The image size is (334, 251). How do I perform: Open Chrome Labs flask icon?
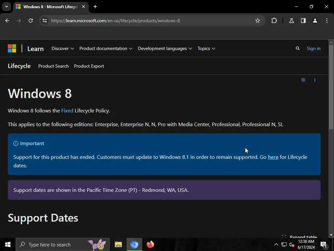click(x=291, y=21)
